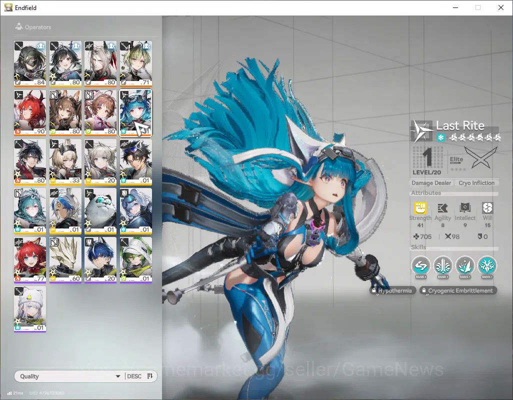The image size is (513, 400).
Task: Select the white dragon operator card at level 60
Action: pyautogui.click(x=65, y=259)
